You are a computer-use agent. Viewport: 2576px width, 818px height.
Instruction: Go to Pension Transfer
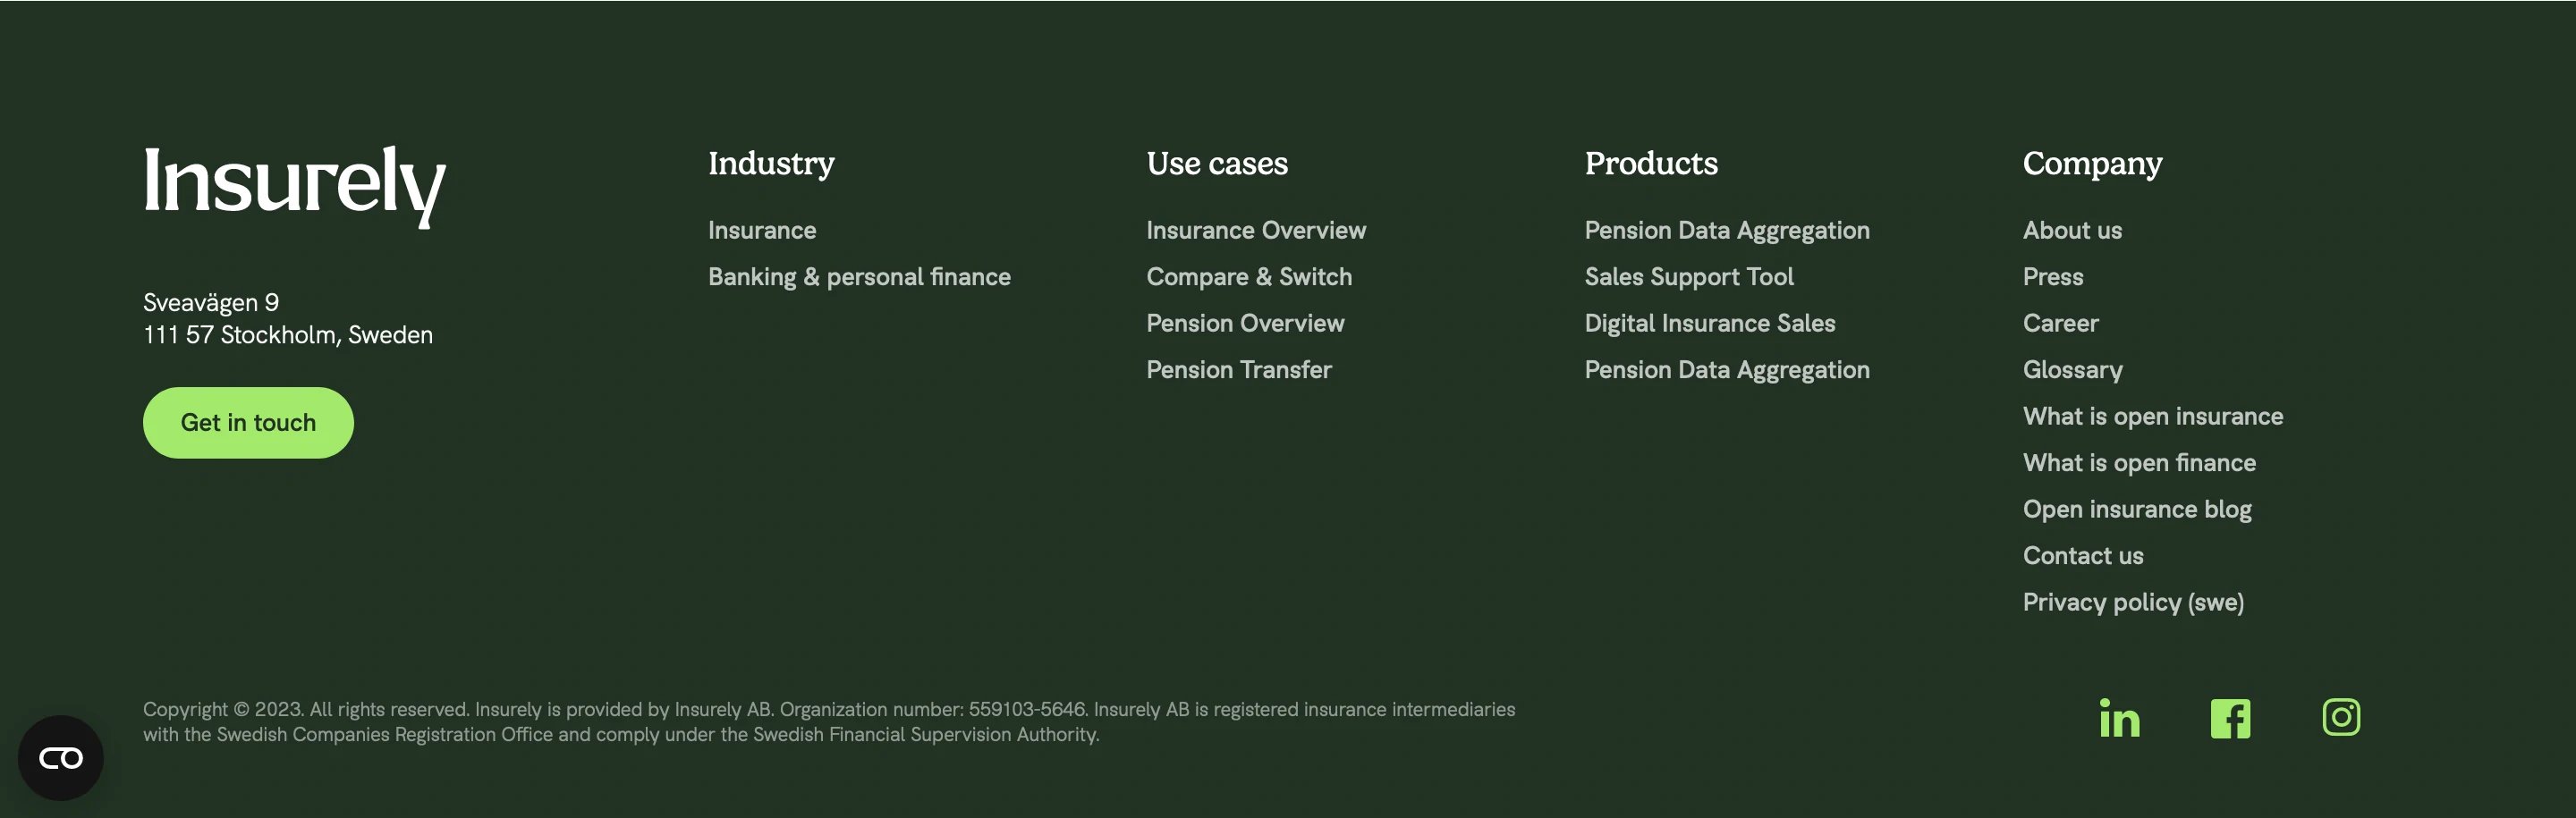pyautogui.click(x=1239, y=369)
